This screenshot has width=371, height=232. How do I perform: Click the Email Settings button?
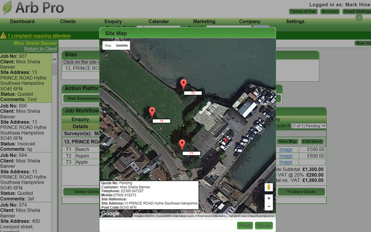(x=357, y=11)
